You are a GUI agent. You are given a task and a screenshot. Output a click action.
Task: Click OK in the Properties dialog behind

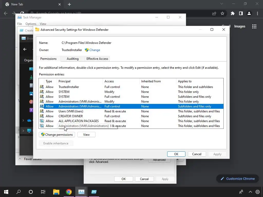tap(124, 179)
